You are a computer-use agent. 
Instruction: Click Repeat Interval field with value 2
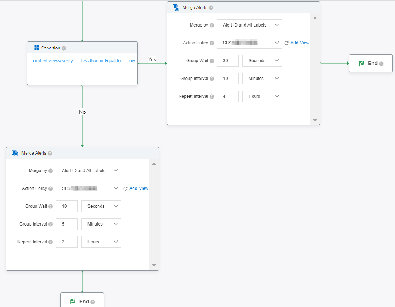(x=67, y=242)
